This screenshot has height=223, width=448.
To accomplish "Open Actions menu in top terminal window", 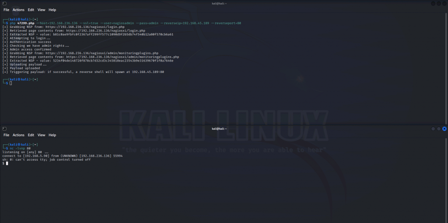I will pyautogui.click(x=18, y=10).
